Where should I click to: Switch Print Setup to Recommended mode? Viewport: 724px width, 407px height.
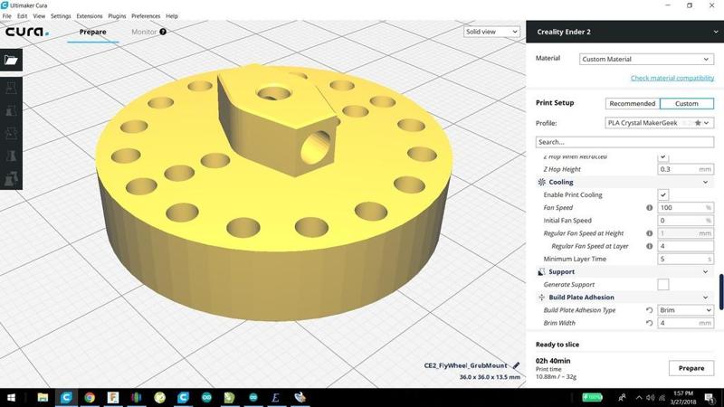click(x=632, y=104)
